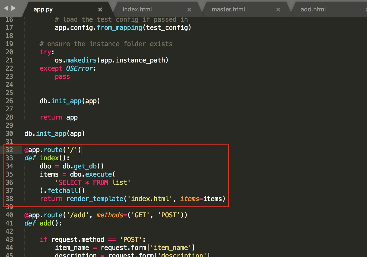The image size is (367, 257).
Task: Click the from_mapping method name
Action: point(119,28)
